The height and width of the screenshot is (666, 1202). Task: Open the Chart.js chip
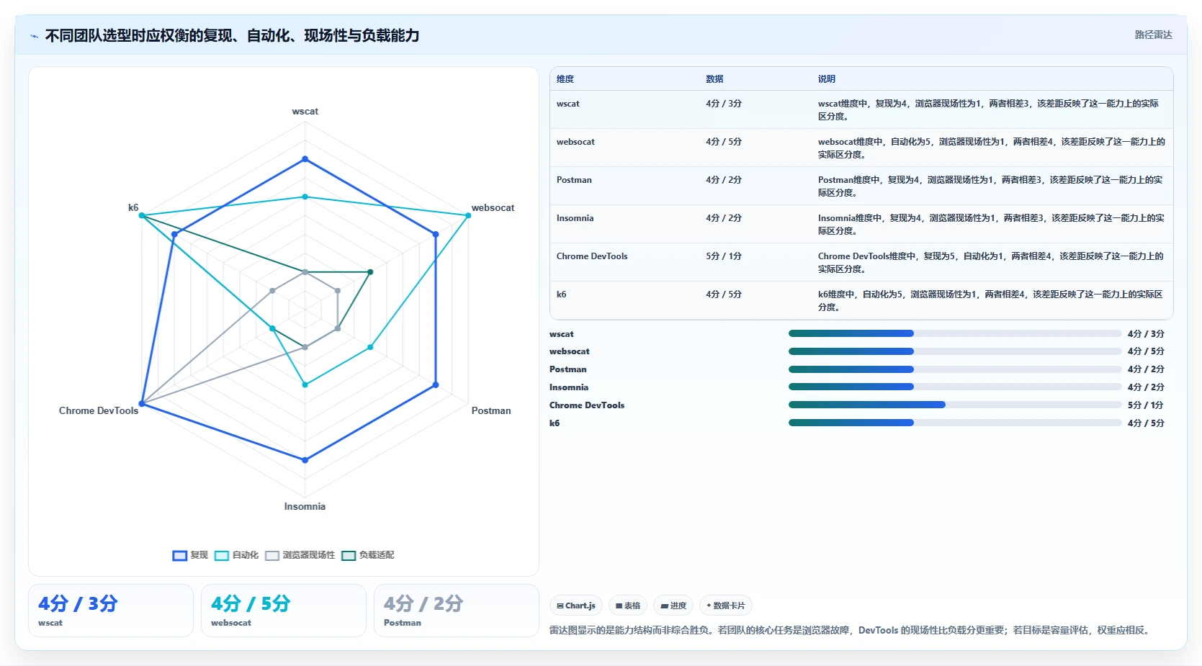[x=576, y=606]
